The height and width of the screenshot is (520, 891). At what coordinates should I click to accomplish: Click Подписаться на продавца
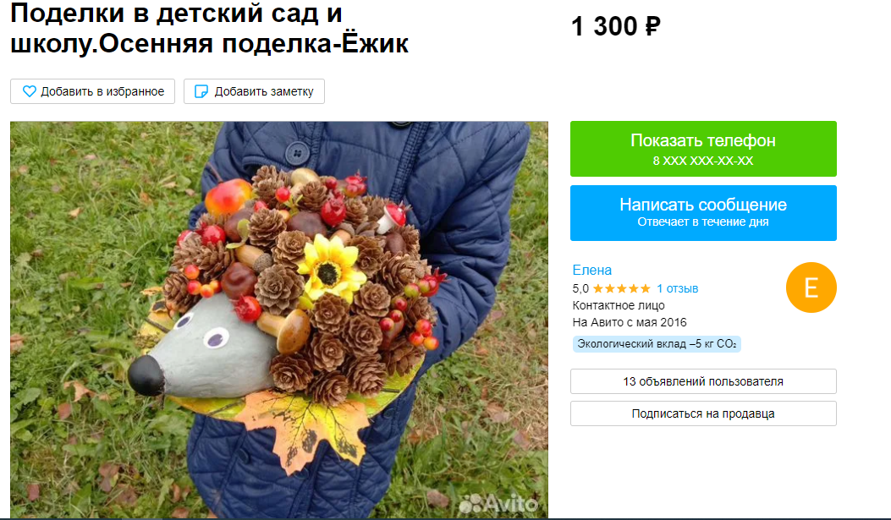703,413
